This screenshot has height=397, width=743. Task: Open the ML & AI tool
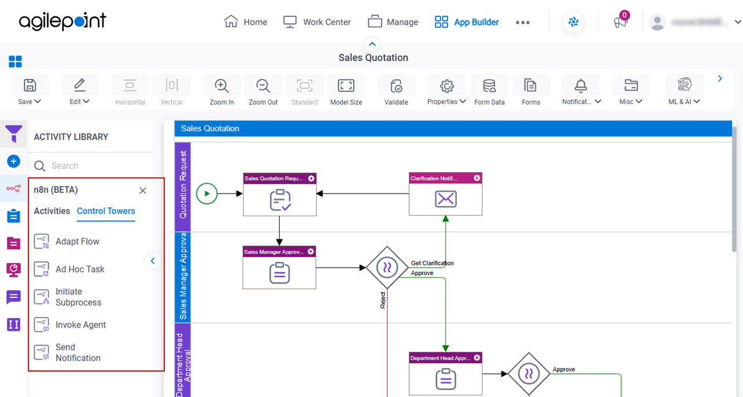684,85
